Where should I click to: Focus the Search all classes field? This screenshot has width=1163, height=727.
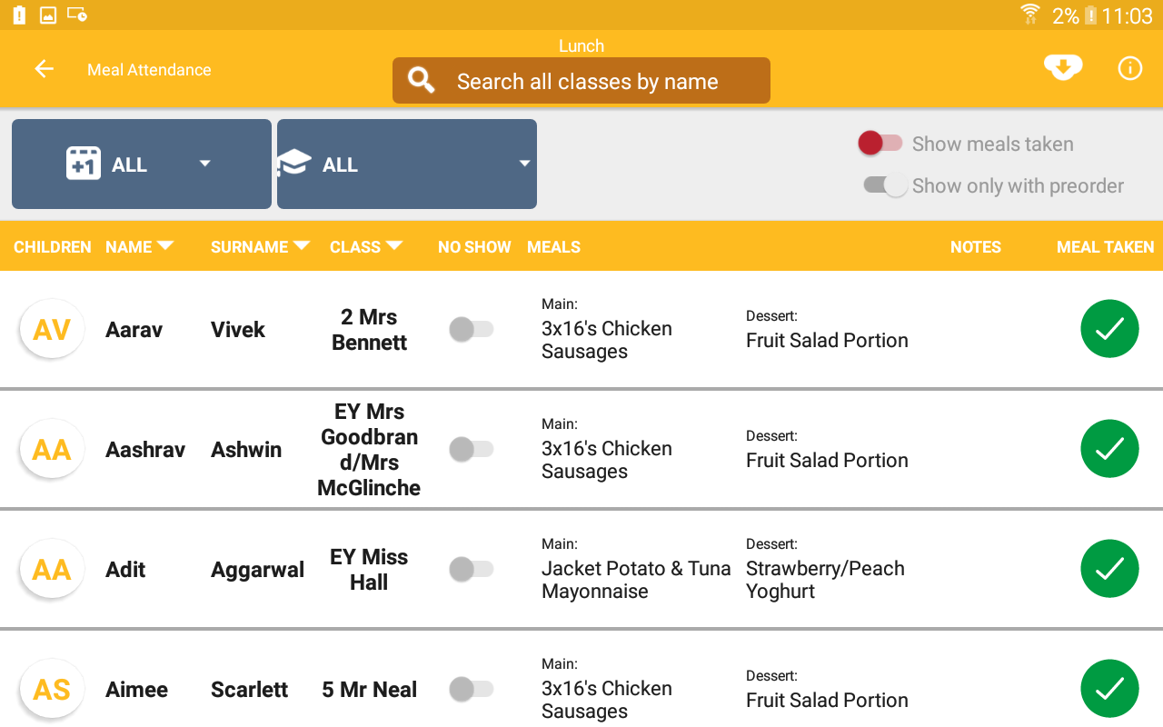pos(581,82)
